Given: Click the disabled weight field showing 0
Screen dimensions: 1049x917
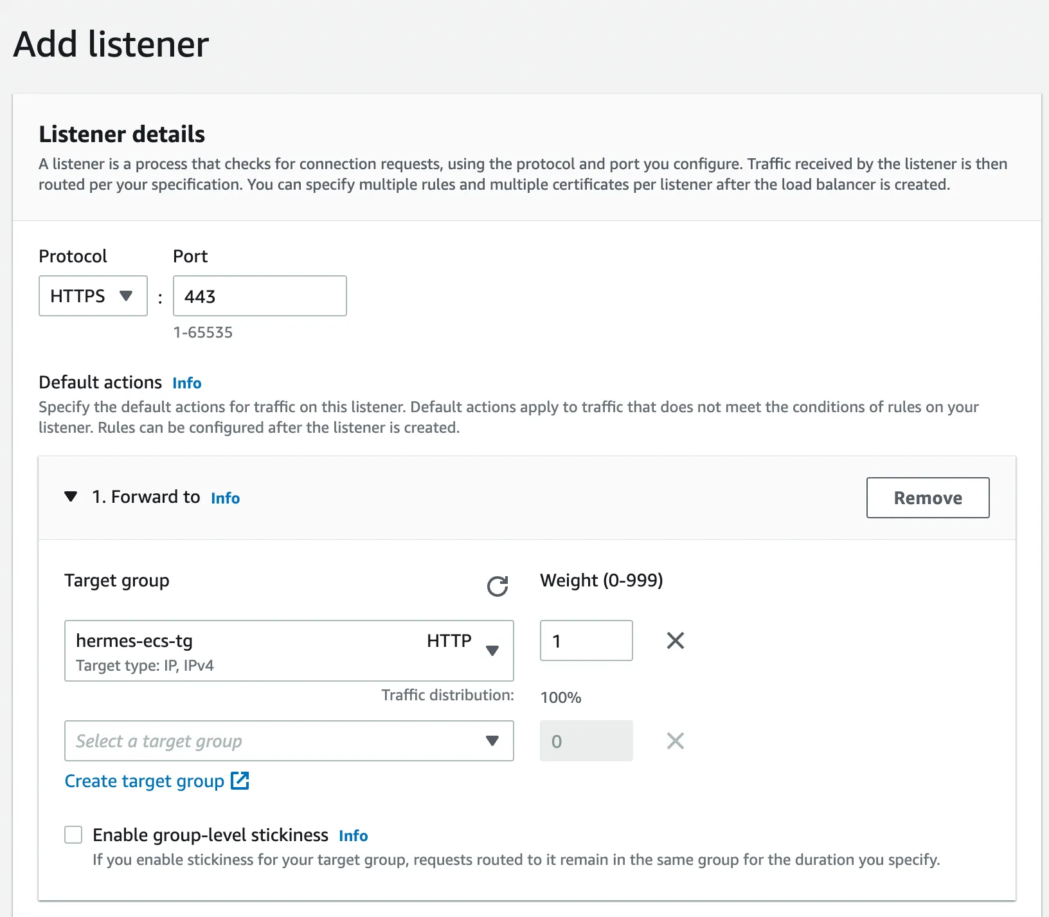Looking at the screenshot, I should click(586, 741).
